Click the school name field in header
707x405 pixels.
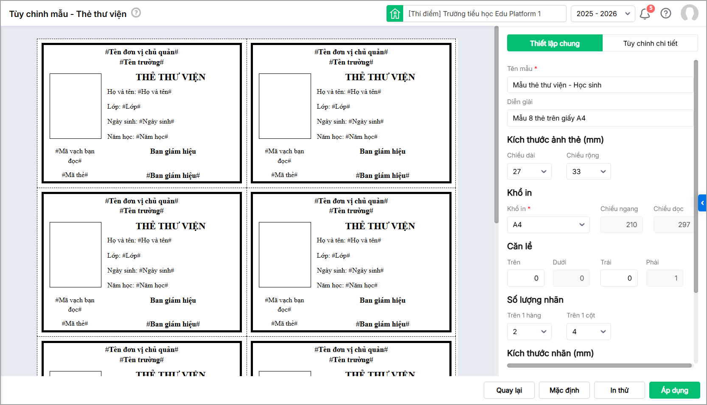click(485, 14)
